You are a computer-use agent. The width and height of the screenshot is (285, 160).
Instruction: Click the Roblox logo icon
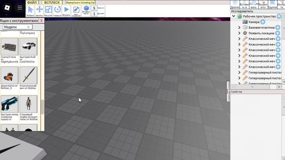coord(7,8)
